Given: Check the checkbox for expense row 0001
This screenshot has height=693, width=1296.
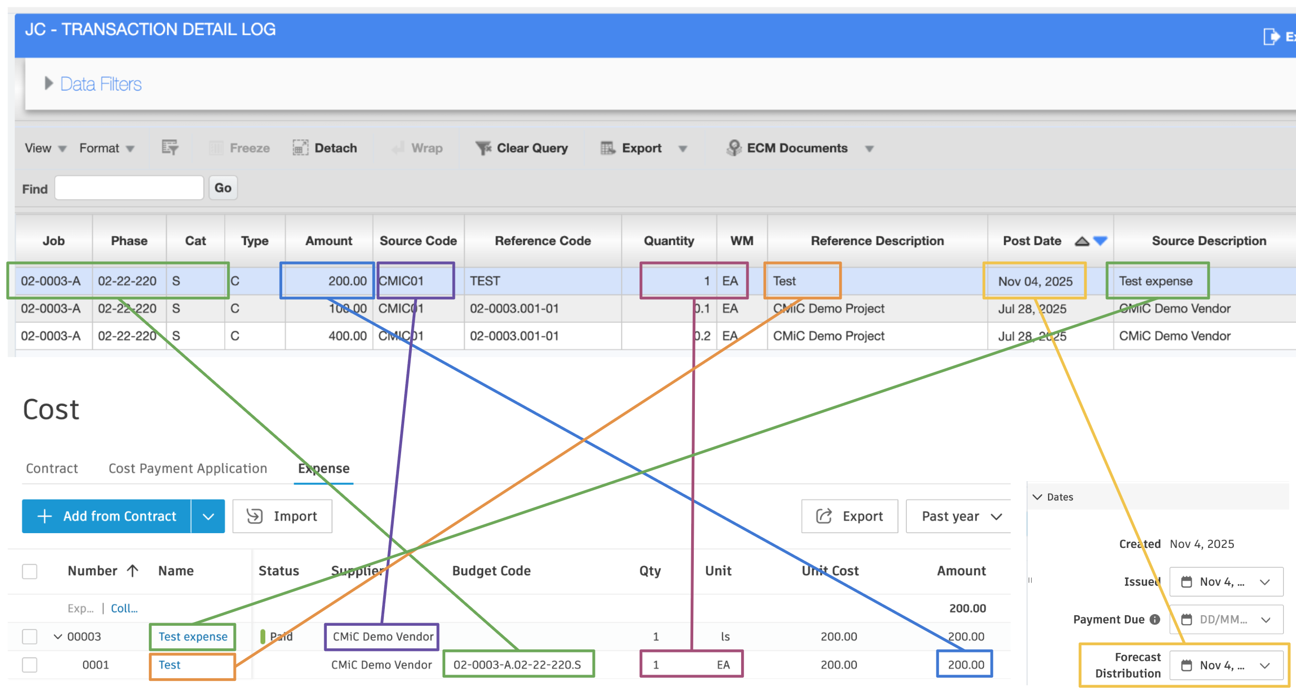Looking at the screenshot, I should pyautogui.click(x=29, y=665).
